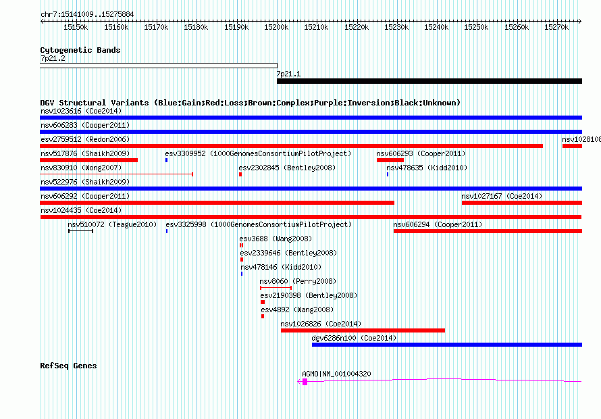The width and height of the screenshot is (601, 419).
Task: Click the red nsv606294 loss bar
Action: [488, 231]
